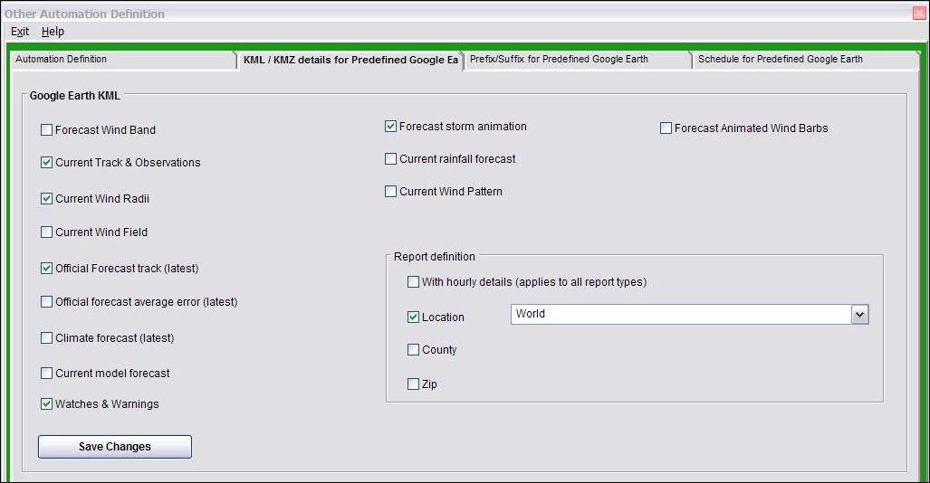Open the Help menu
Viewport: 930px width, 483px height.
[x=53, y=32]
